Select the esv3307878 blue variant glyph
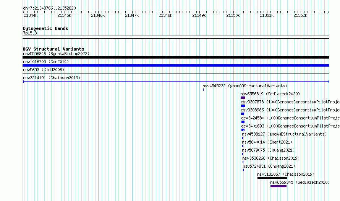340x201 pixels. (243, 106)
